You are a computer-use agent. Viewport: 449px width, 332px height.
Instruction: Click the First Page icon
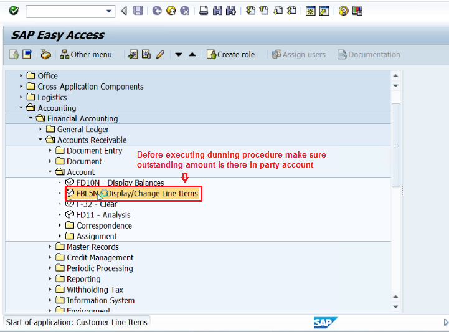point(250,11)
